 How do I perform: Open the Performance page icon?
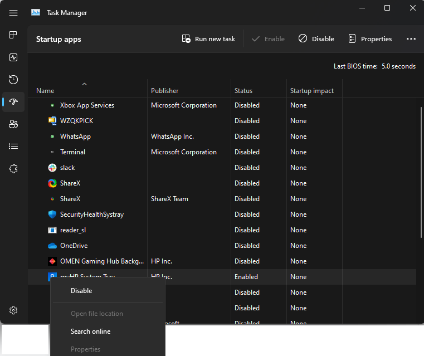tap(13, 57)
